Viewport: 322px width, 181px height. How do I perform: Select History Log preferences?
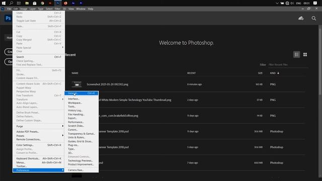(82, 111)
